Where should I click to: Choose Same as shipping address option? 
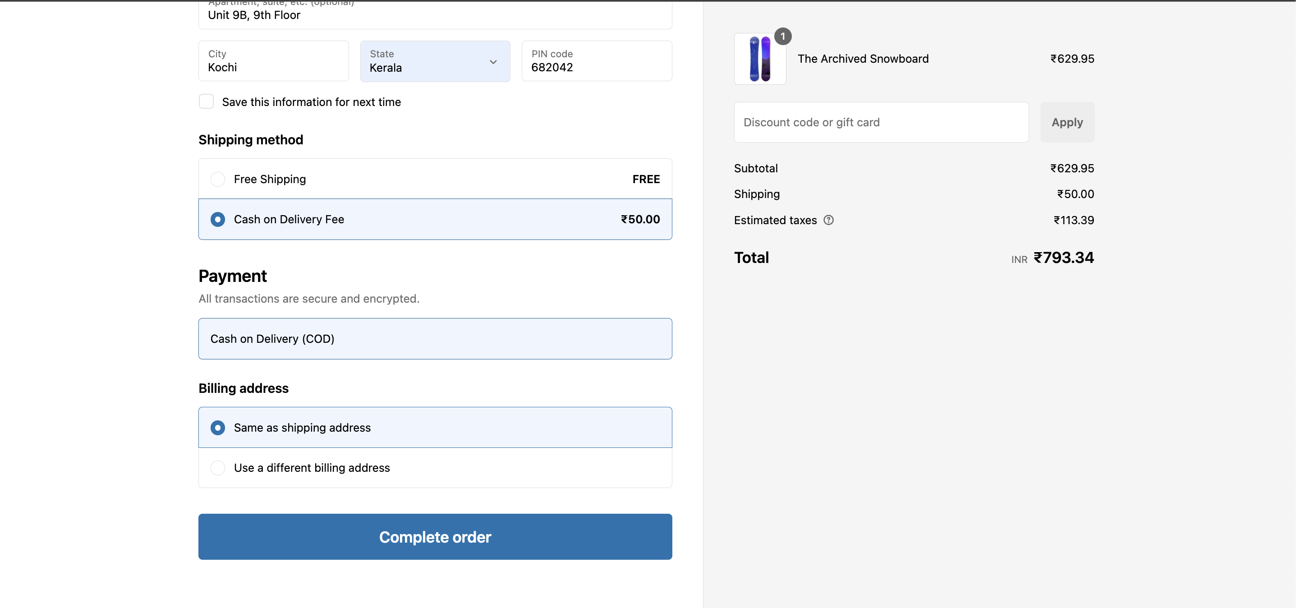pyautogui.click(x=217, y=428)
